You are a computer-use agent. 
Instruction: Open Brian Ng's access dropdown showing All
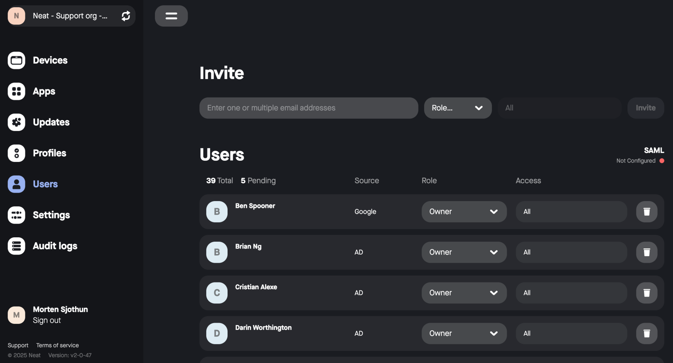pyautogui.click(x=571, y=252)
